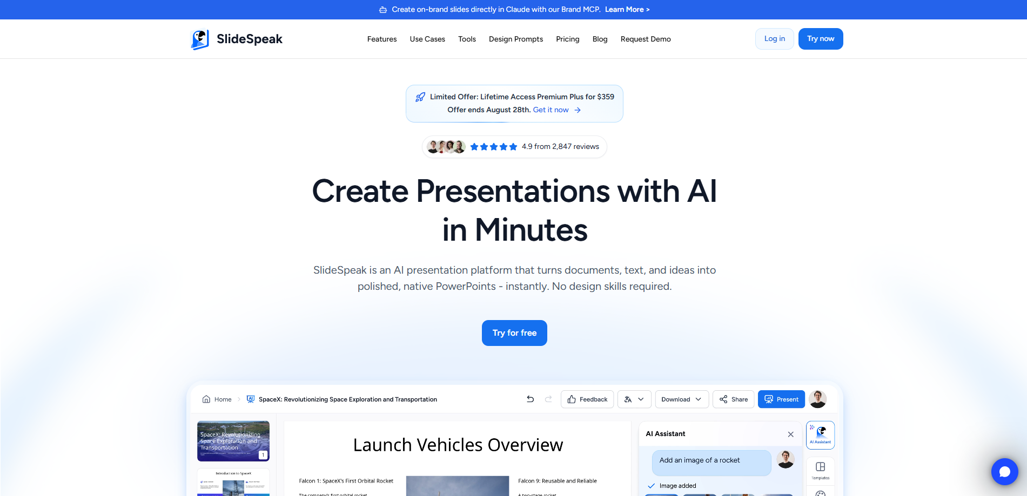This screenshot has width=1027, height=496.
Task: Click the Offer ends August 28th text
Action: [x=489, y=110]
